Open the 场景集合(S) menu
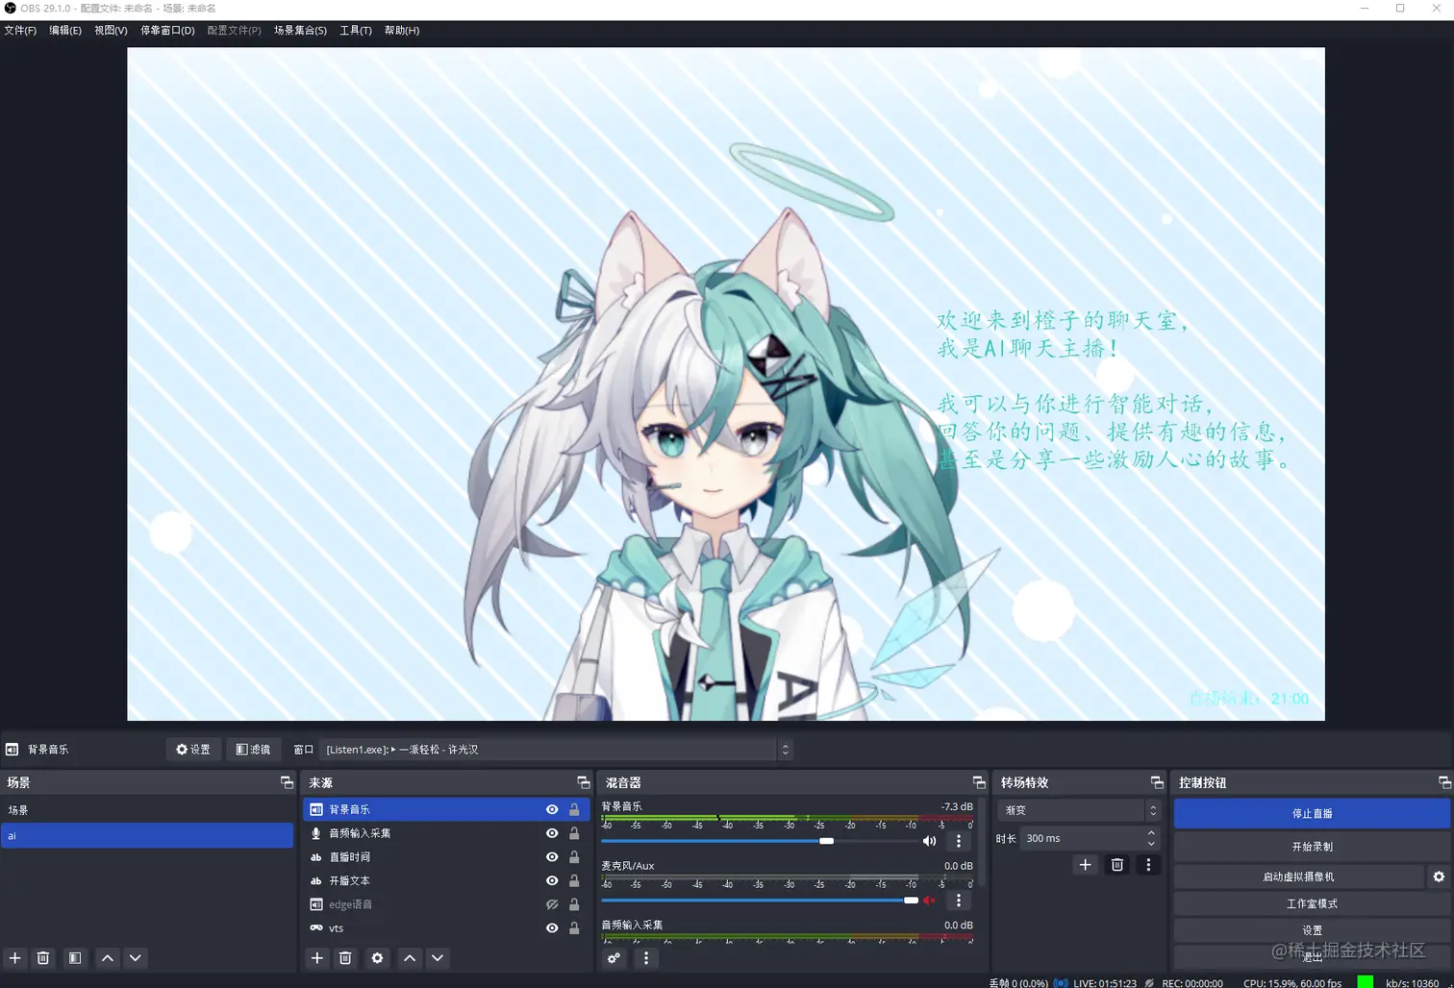 coord(299,30)
